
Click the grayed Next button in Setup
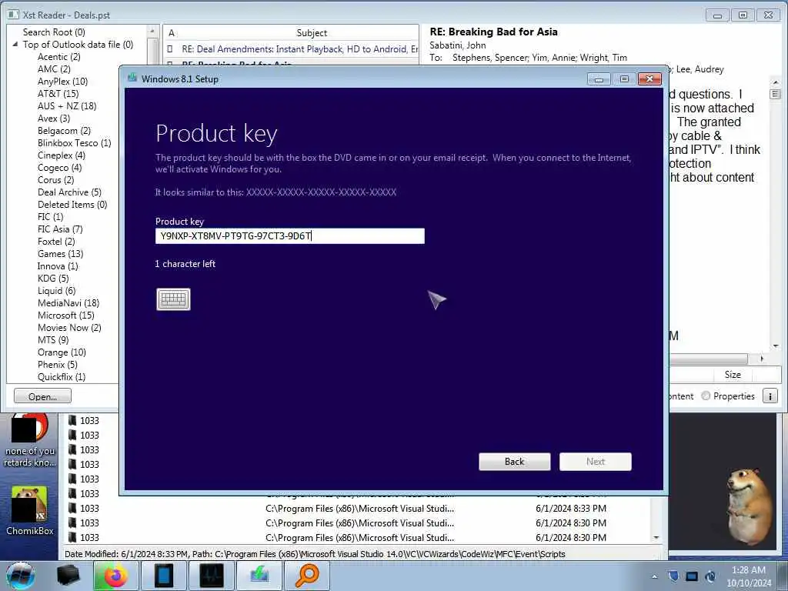coord(596,462)
